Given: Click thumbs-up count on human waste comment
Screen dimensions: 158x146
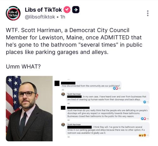Looking at the screenshot, I should point(146,102).
